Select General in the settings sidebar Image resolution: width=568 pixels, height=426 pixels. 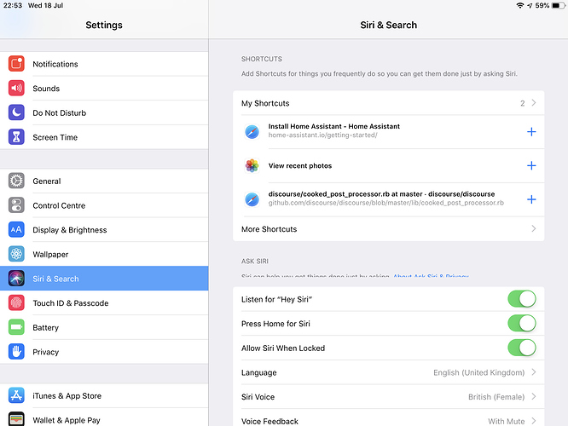[104, 181]
